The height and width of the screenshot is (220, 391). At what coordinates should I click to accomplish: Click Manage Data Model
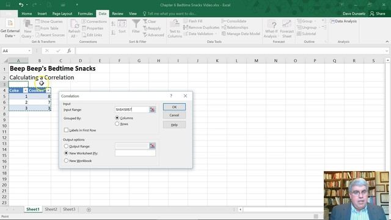[241, 34]
